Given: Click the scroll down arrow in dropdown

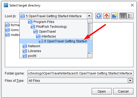Looking at the screenshot, I should (90, 56).
